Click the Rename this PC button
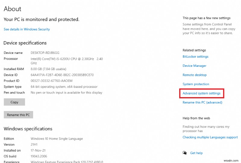This screenshot has height=163, width=241. click(18, 115)
